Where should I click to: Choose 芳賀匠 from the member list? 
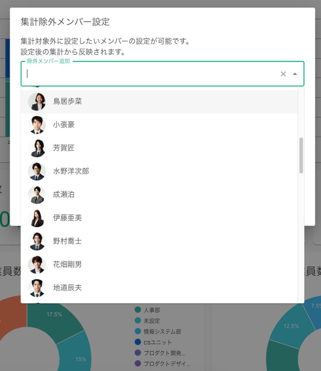coord(159,148)
